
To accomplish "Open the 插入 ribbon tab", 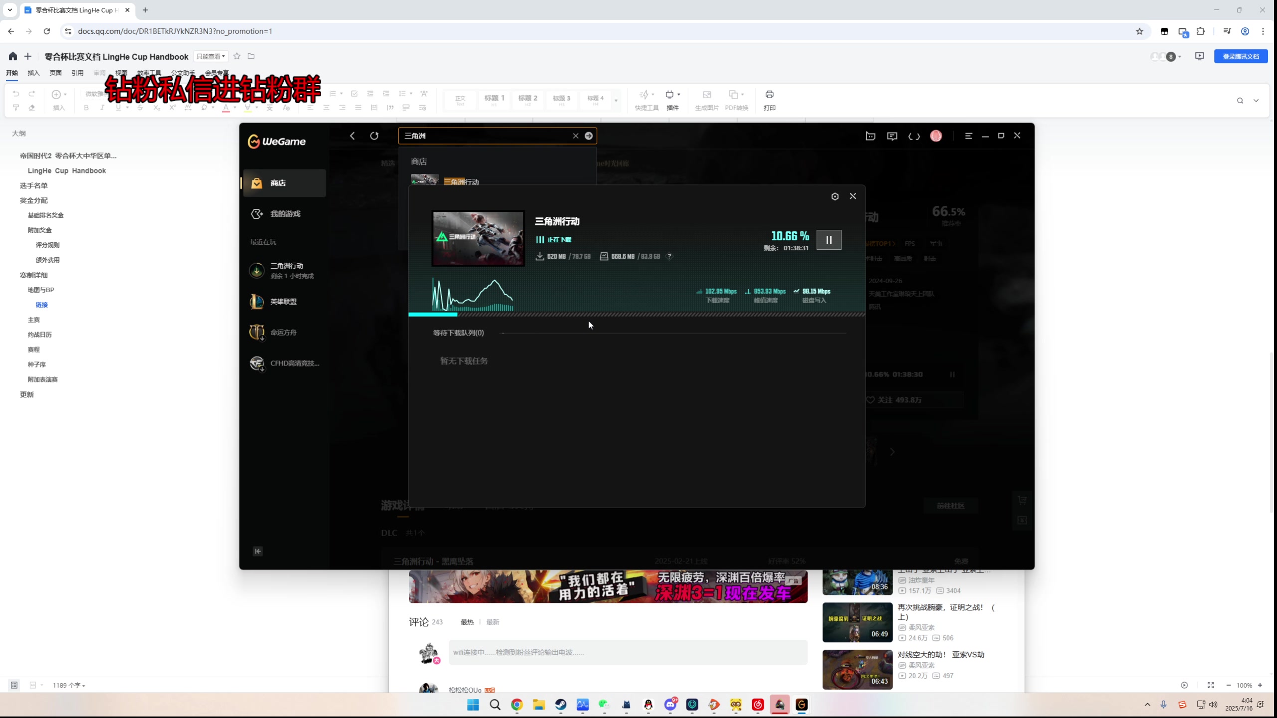I will (x=33, y=73).
